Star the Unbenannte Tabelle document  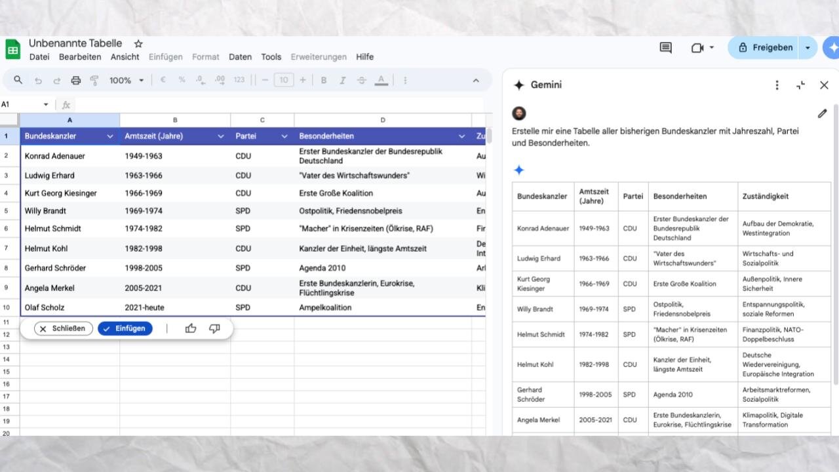coord(138,44)
